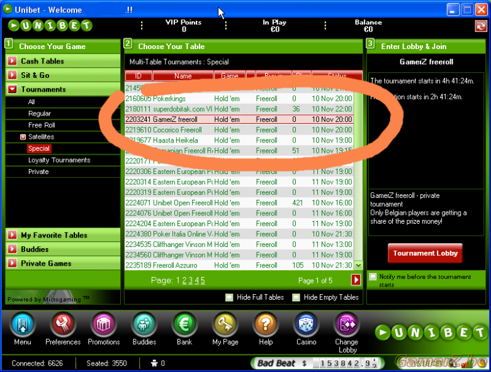491x372 pixels.
Task: Select row 2234535 Cliffhanger Vinson
Action: pos(239,244)
